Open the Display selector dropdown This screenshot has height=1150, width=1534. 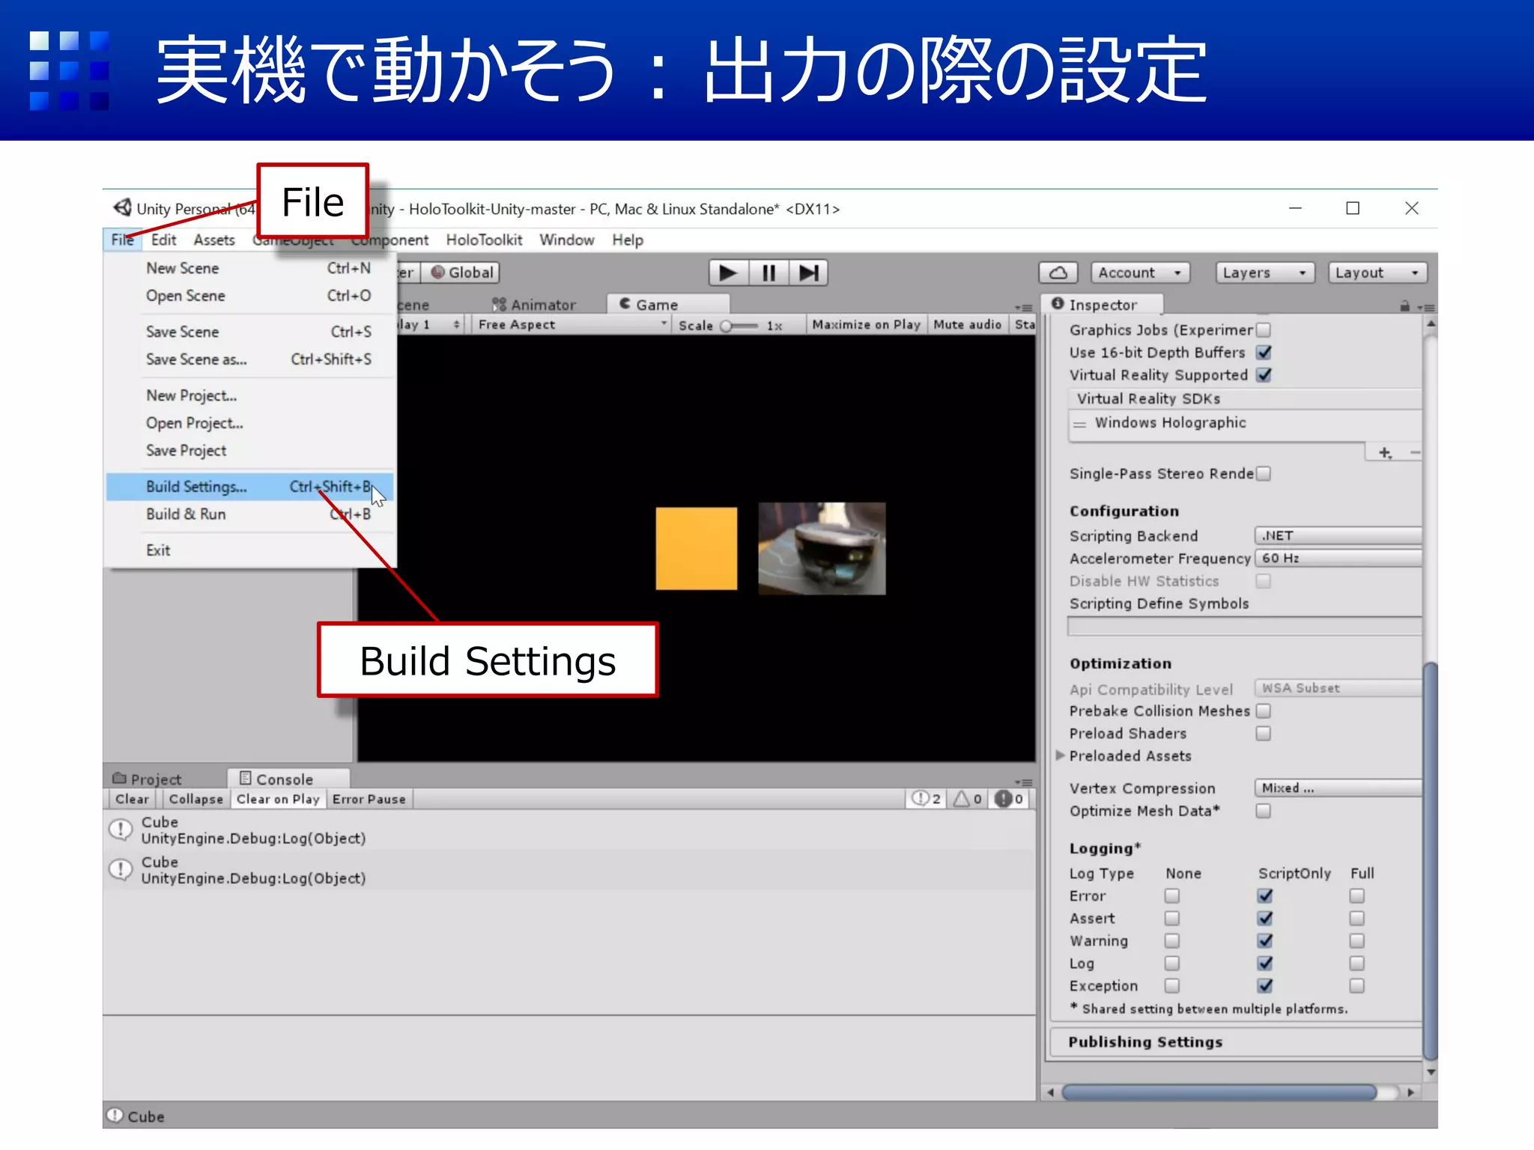click(x=430, y=324)
